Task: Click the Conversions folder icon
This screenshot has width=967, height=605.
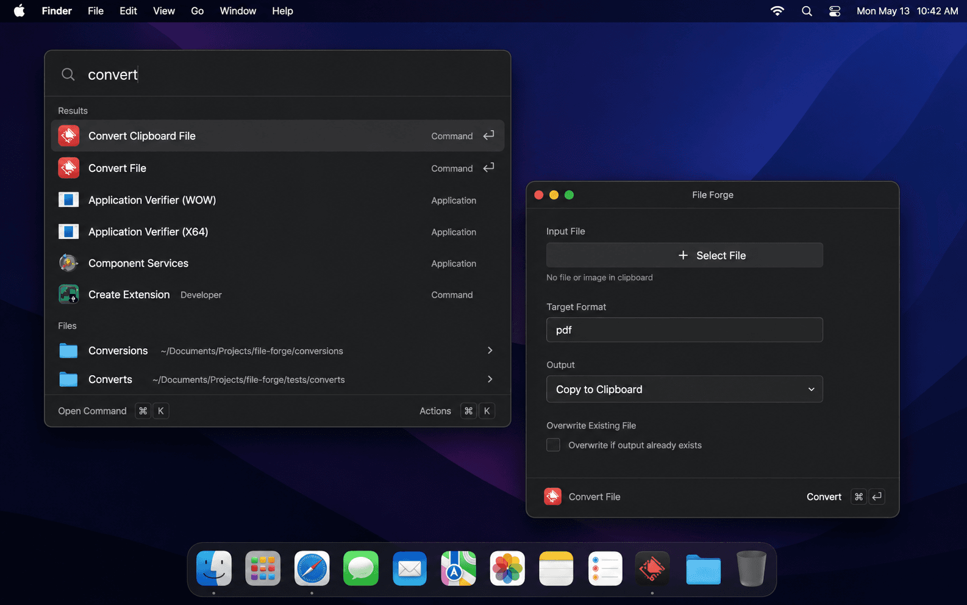Action: [x=68, y=351]
